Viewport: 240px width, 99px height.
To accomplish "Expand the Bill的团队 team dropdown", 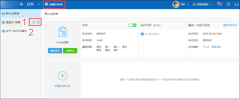I will [202, 4].
